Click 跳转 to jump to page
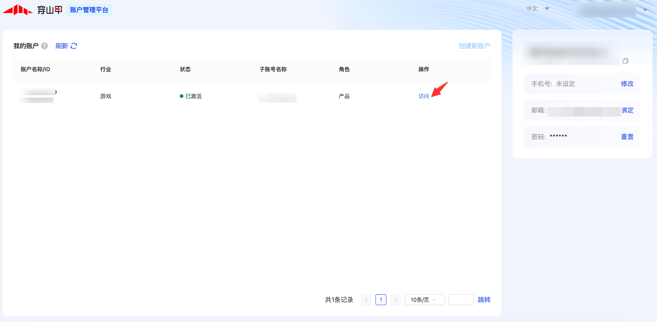The width and height of the screenshot is (657, 322). [484, 300]
